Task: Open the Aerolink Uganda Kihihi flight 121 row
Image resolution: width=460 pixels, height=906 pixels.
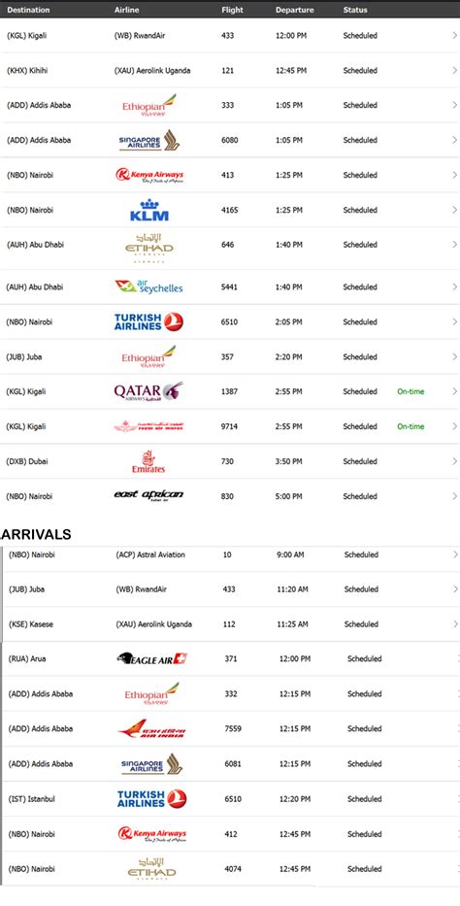Action: coord(230,71)
